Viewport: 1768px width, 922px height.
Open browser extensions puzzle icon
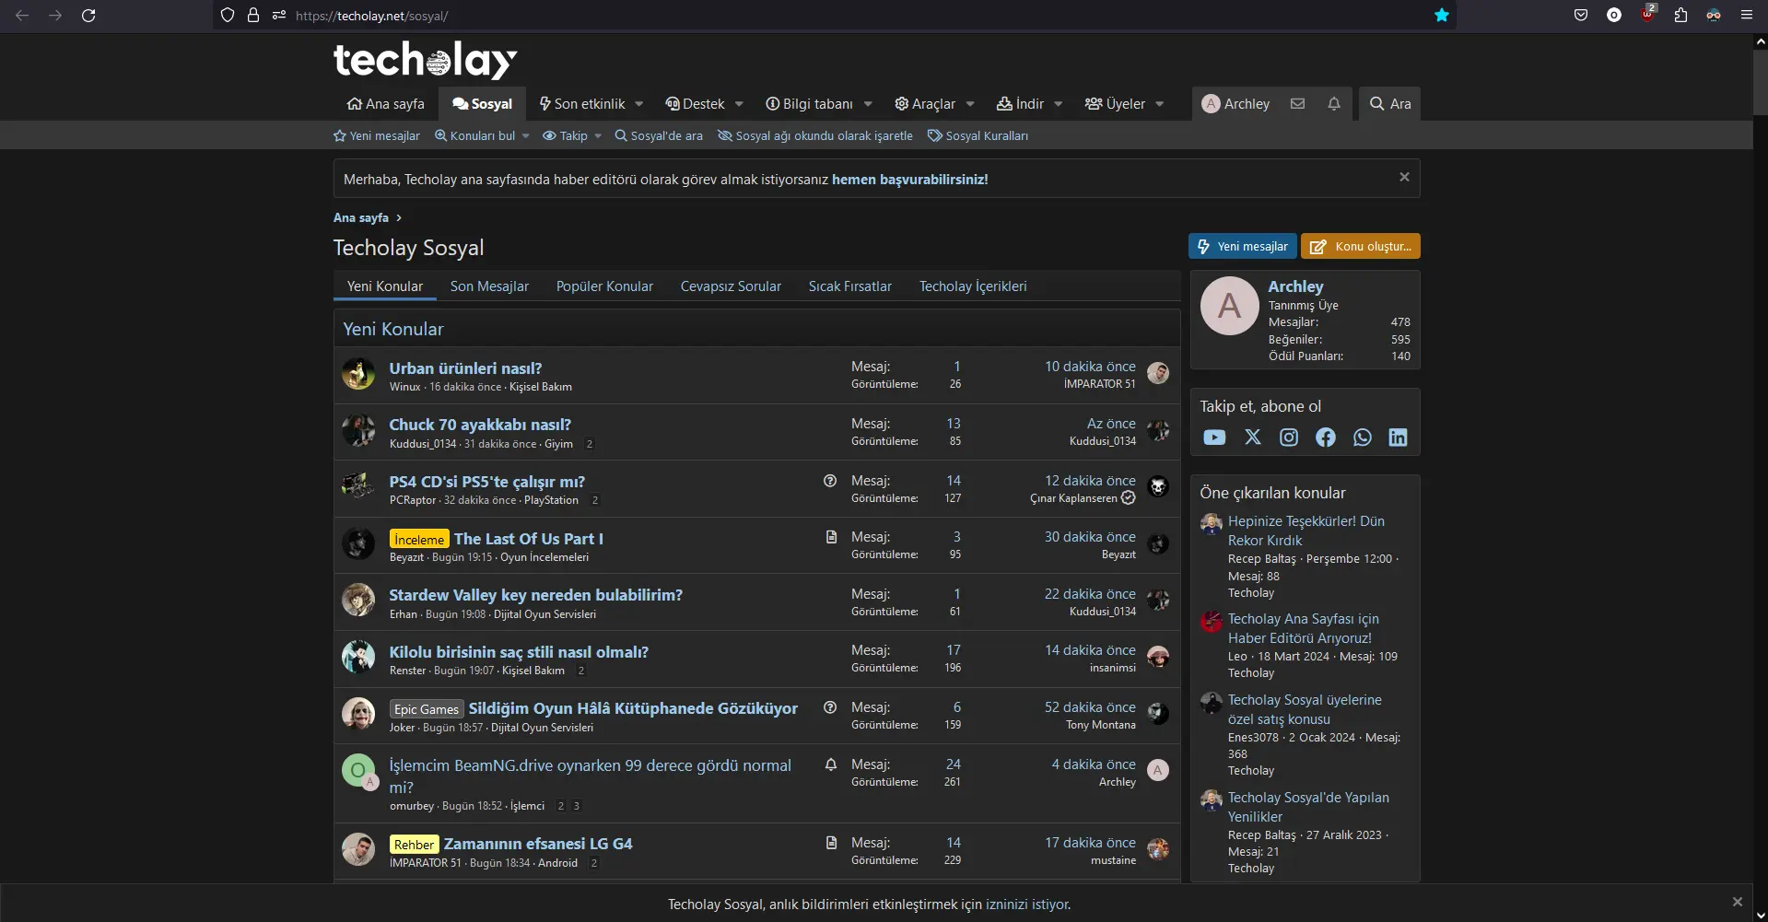(x=1680, y=15)
